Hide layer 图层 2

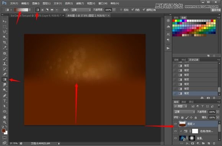(x=175, y=124)
